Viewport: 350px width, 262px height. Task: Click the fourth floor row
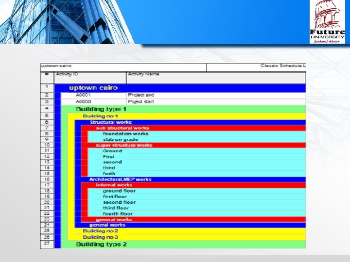tap(197, 214)
